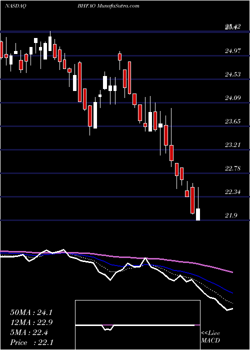Image resolution: width=250 pixels, height=350 pixels.
Task: Select the 24.97 price axis label
Action: [233, 50]
